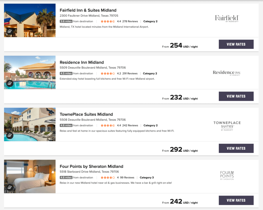This screenshot has height=210, width=263.
Task: Click the TownePlace Suites brand logo
Action: coord(227,126)
